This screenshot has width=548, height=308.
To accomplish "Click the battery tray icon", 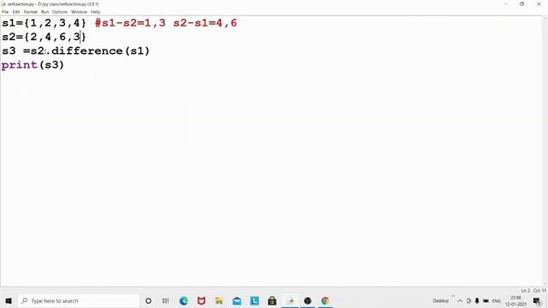I will click(485, 300).
